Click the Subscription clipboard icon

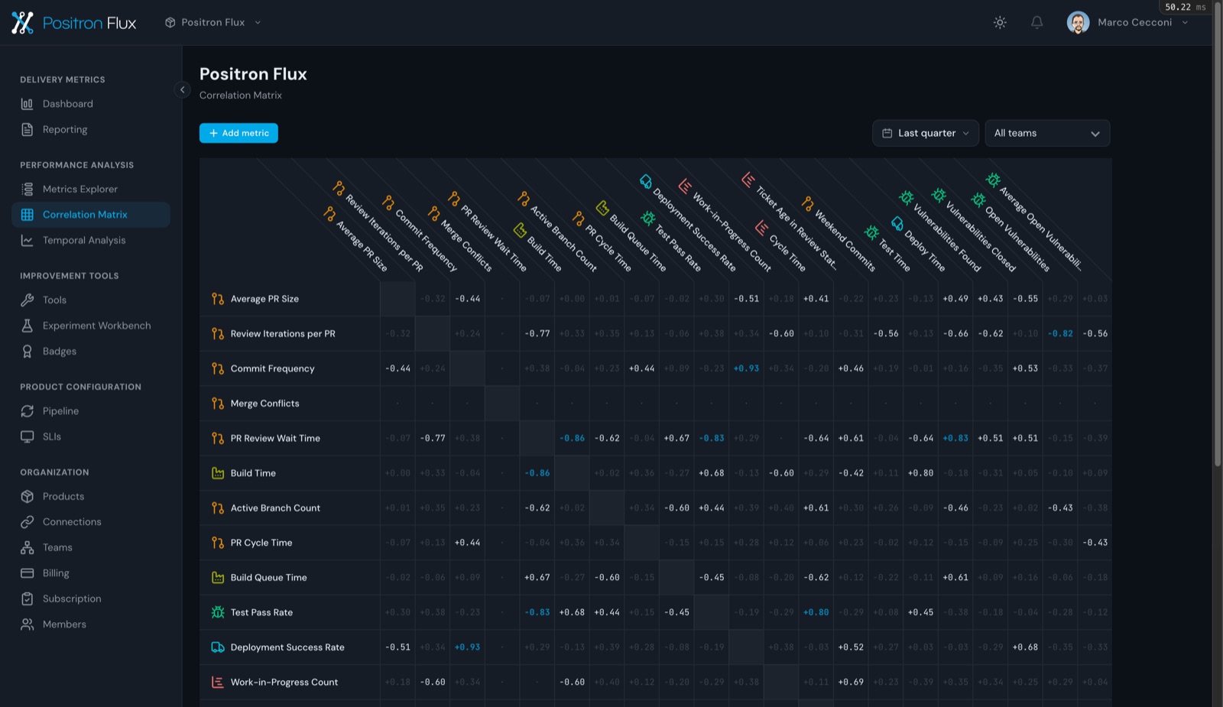click(x=28, y=599)
